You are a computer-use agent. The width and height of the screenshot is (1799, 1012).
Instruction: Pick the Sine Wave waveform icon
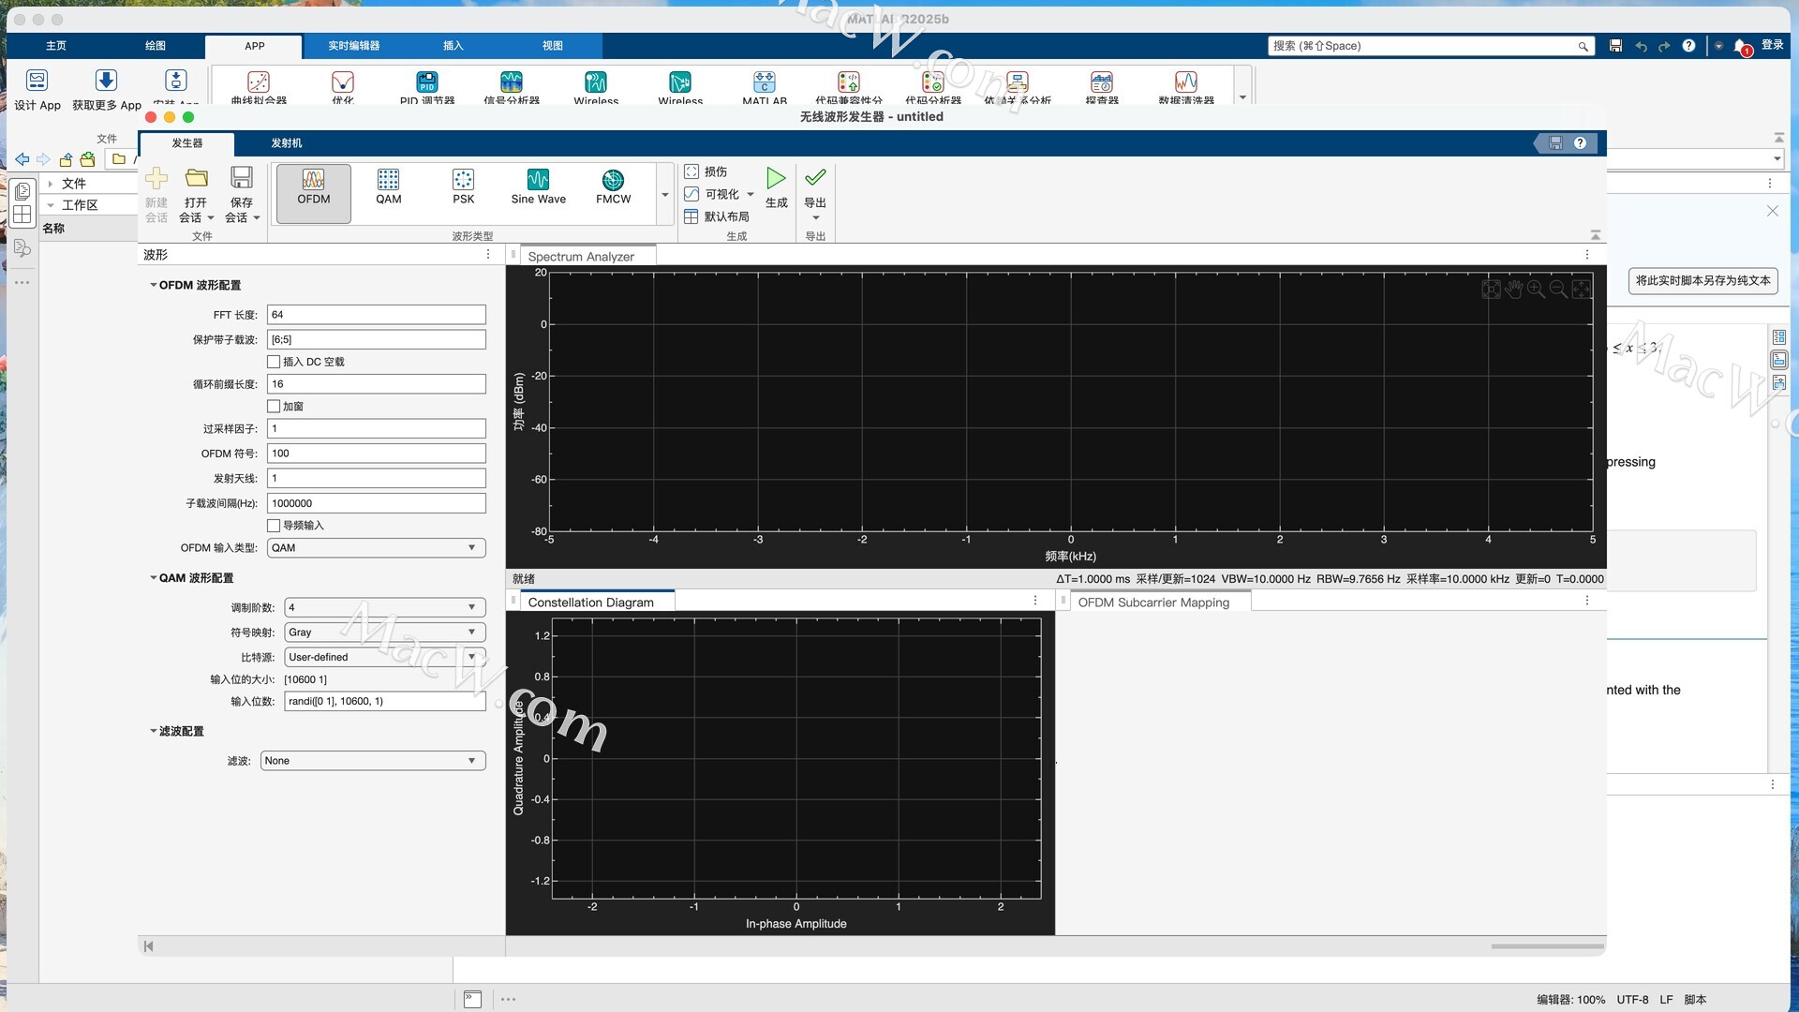[x=538, y=180]
